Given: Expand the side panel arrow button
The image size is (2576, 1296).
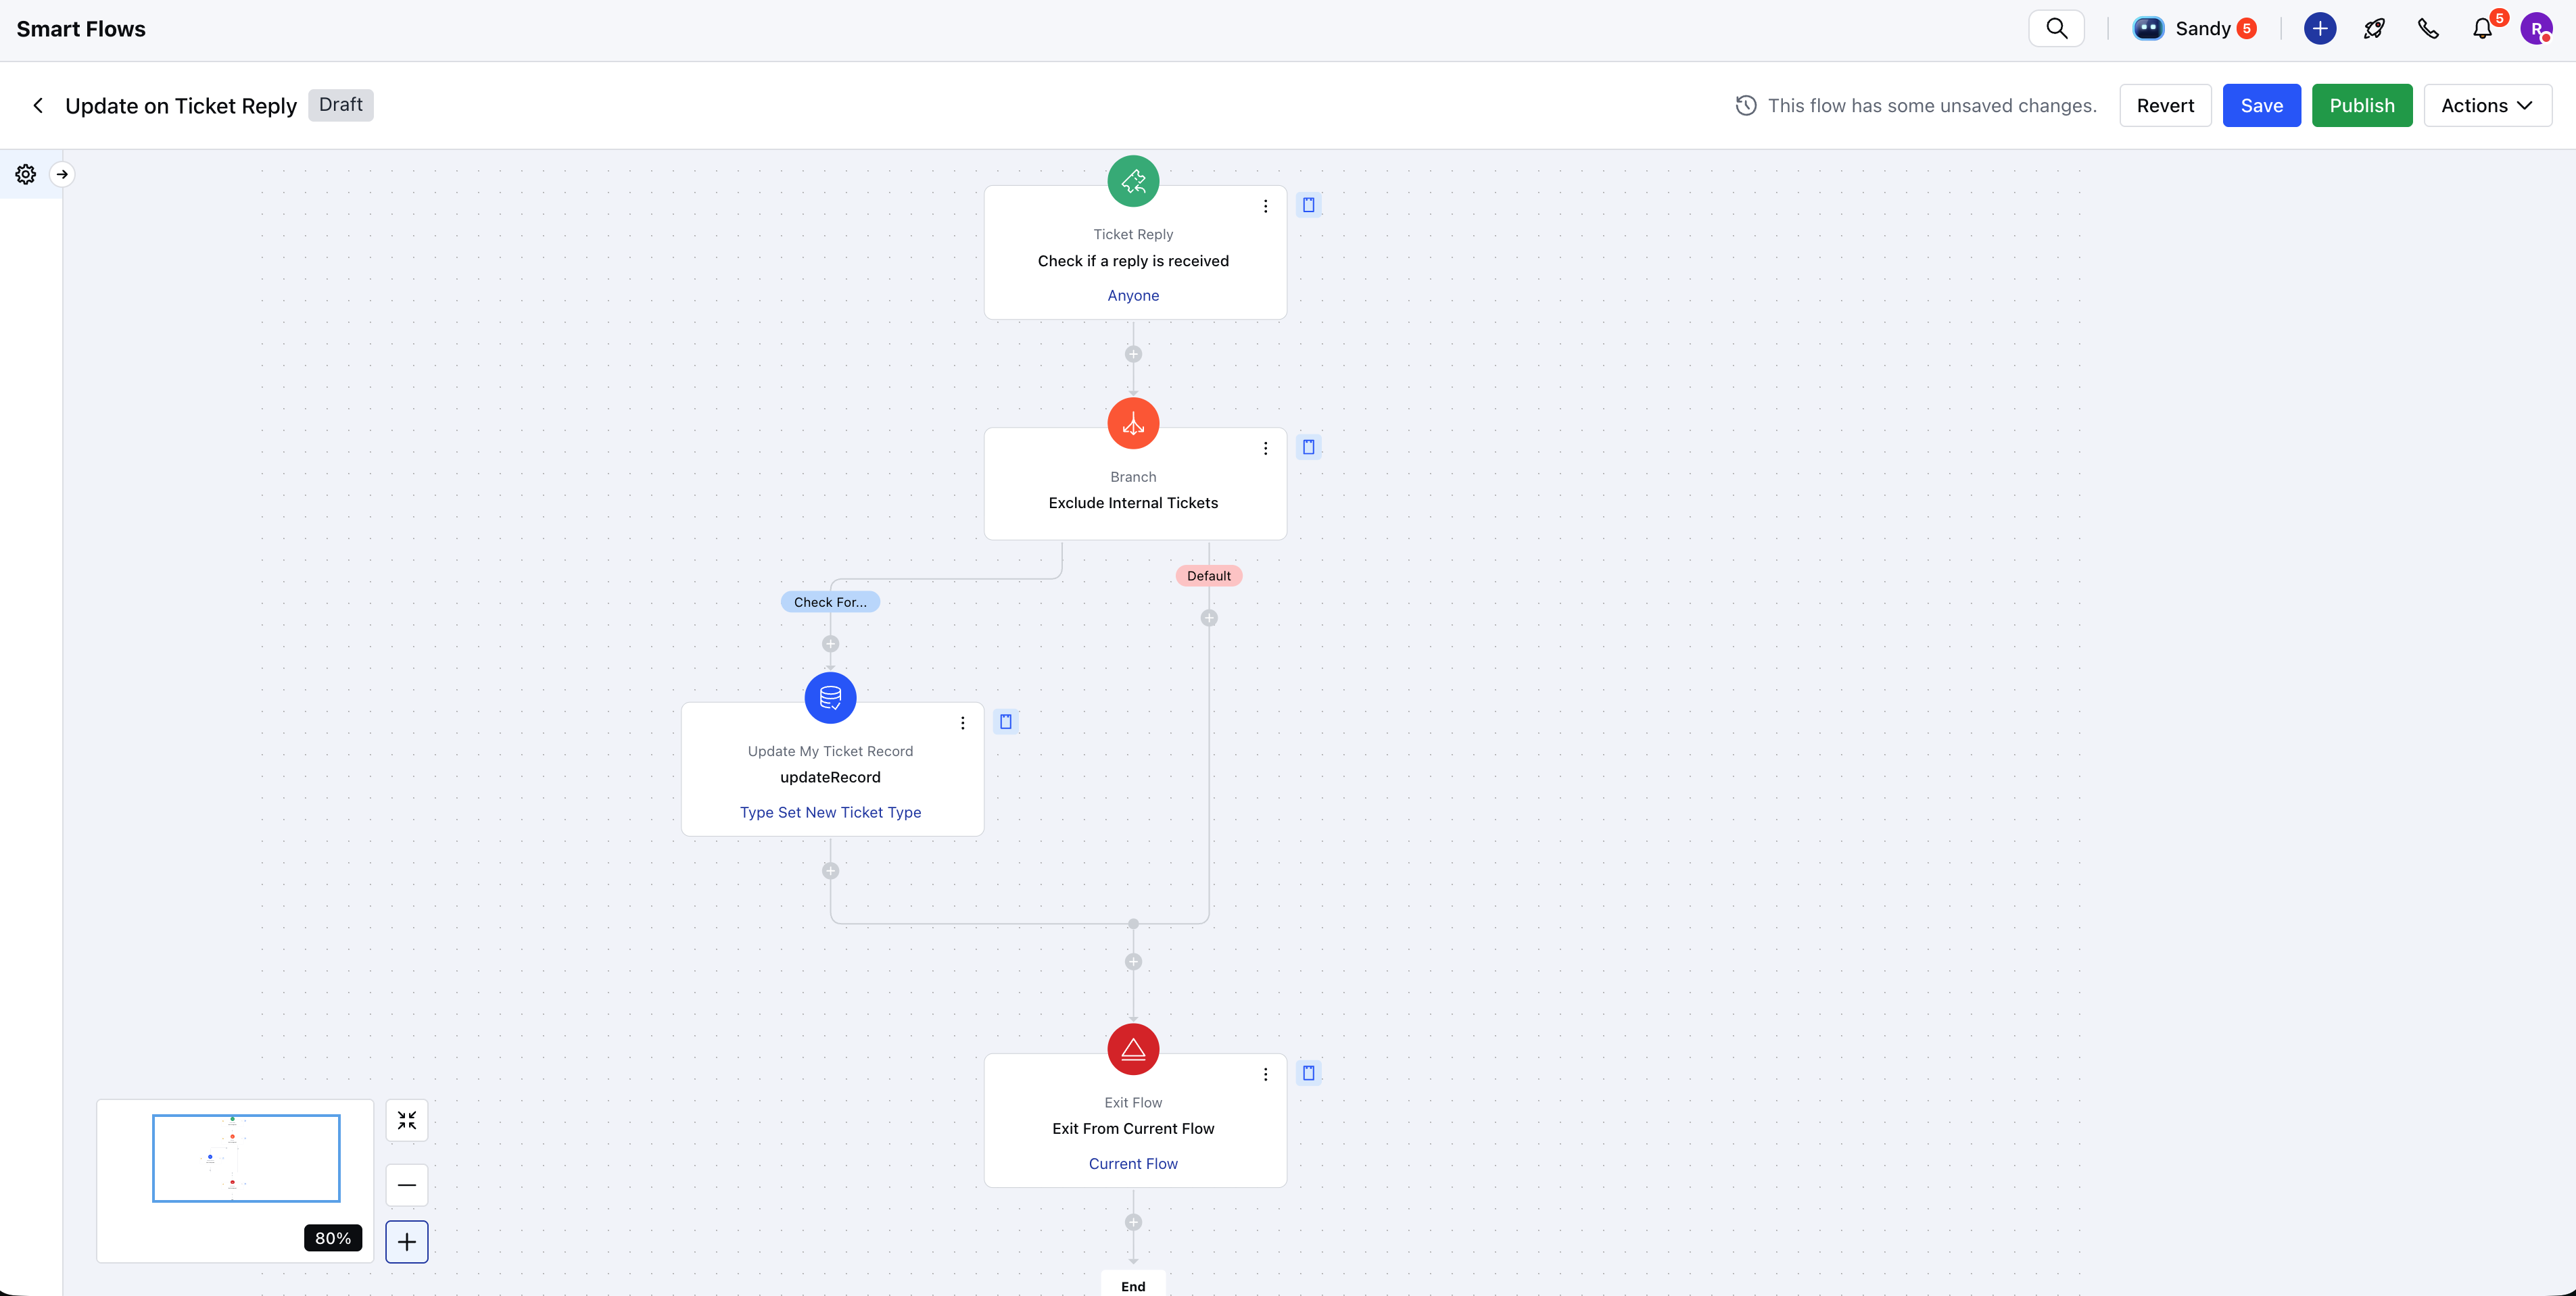Looking at the screenshot, I should point(62,174).
